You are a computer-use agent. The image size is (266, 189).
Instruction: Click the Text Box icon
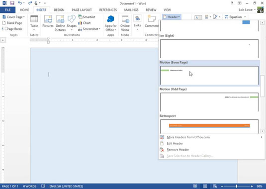coord(198,17)
